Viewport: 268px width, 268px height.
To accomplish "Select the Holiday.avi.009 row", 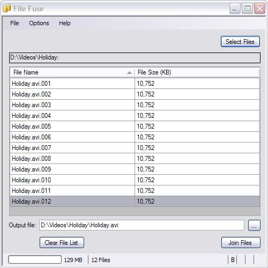I will point(135,169).
